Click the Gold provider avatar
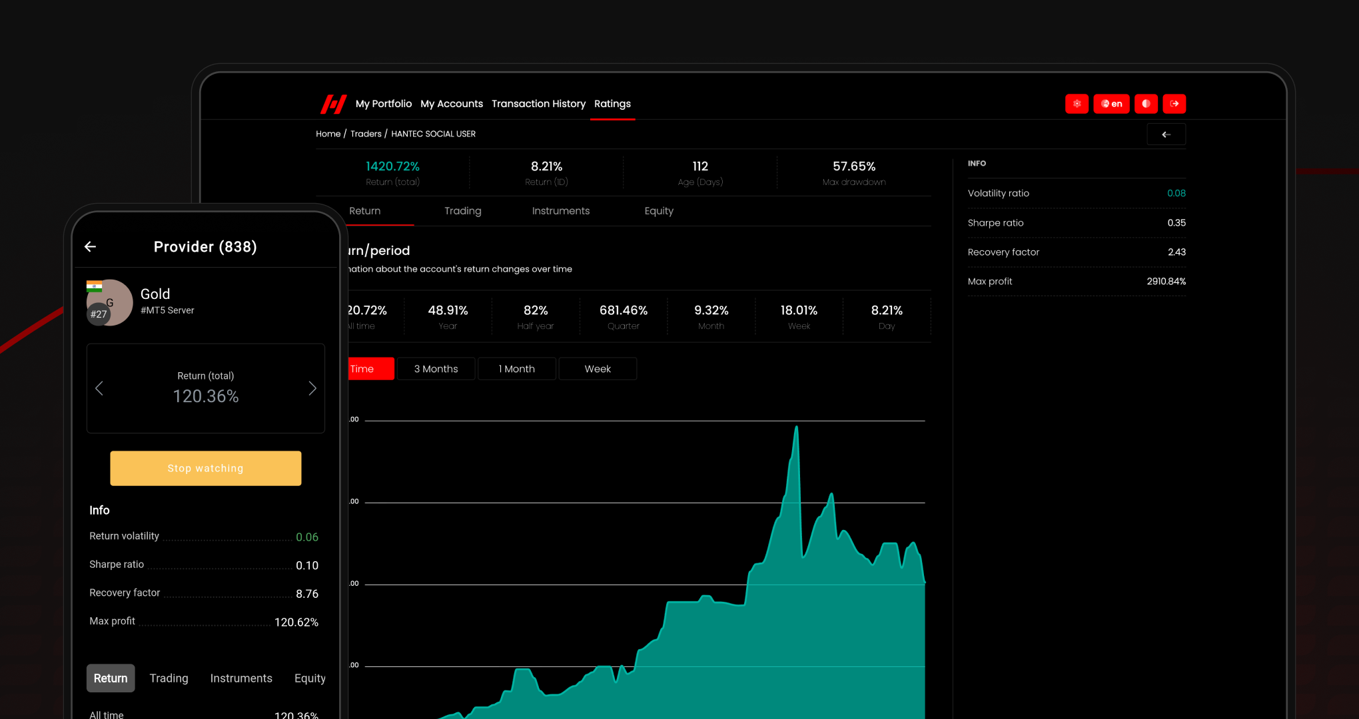The image size is (1359, 719). (x=110, y=302)
